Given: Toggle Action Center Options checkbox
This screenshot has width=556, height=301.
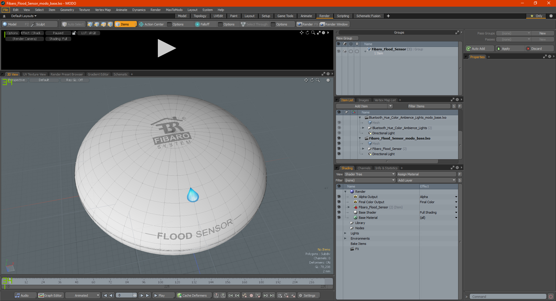Looking at the screenshot, I should (170, 24).
